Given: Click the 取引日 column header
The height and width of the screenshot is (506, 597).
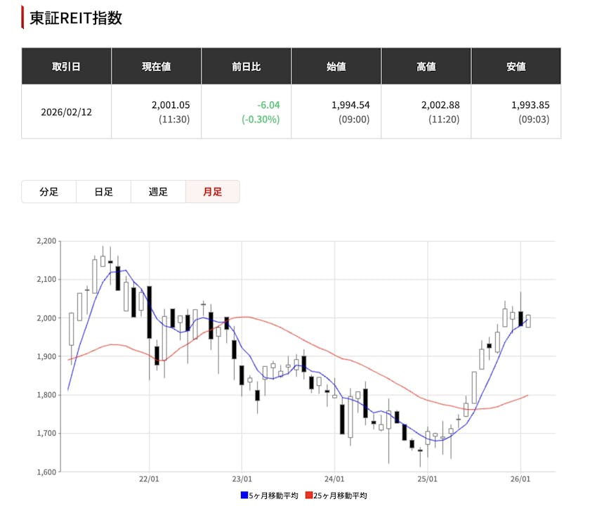Looking at the screenshot, I should [66, 67].
